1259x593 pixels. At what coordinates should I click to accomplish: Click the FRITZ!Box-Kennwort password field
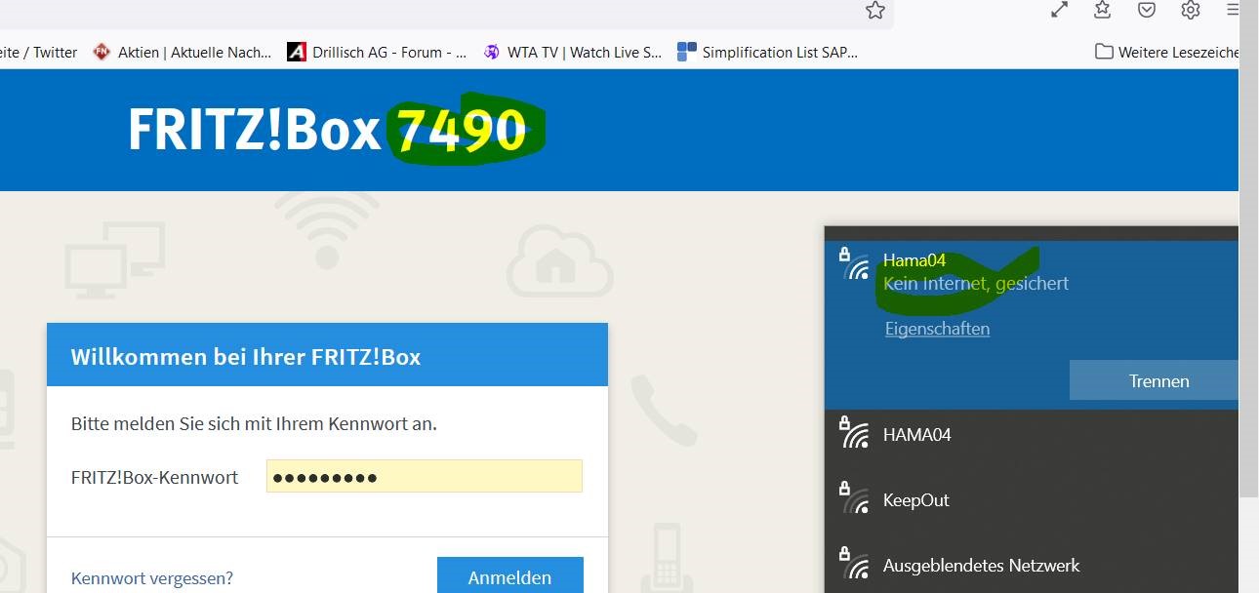point(425,477)
